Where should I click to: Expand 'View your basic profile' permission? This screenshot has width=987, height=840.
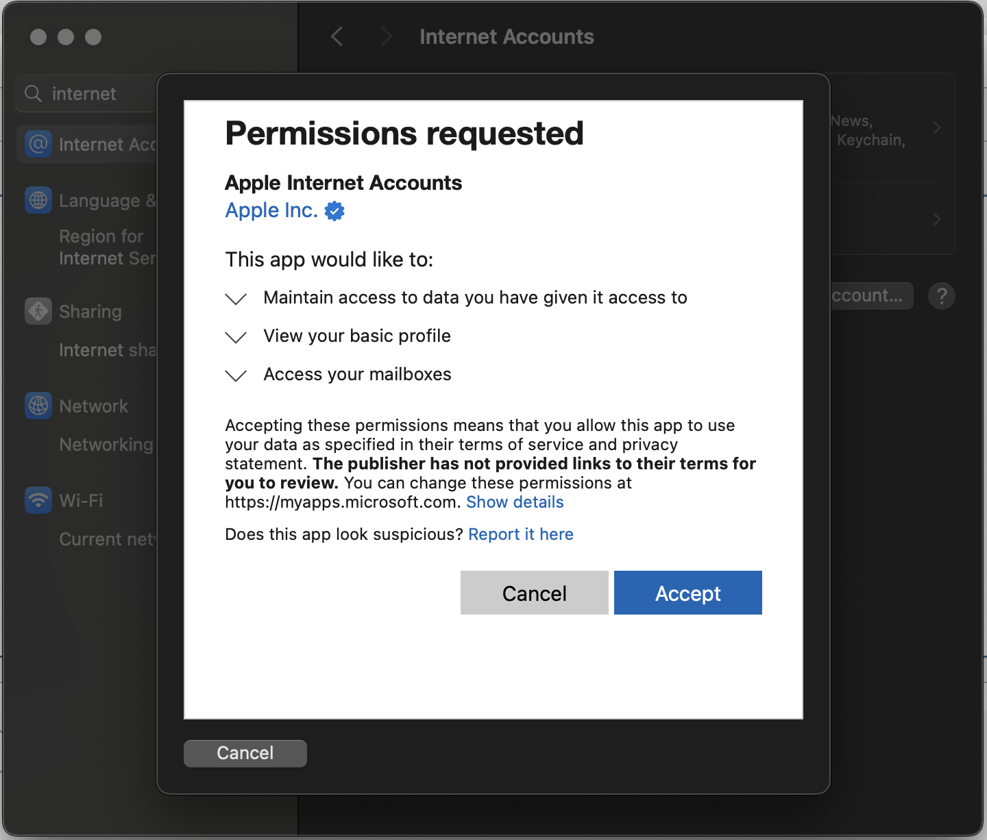(x=236, y=336)
